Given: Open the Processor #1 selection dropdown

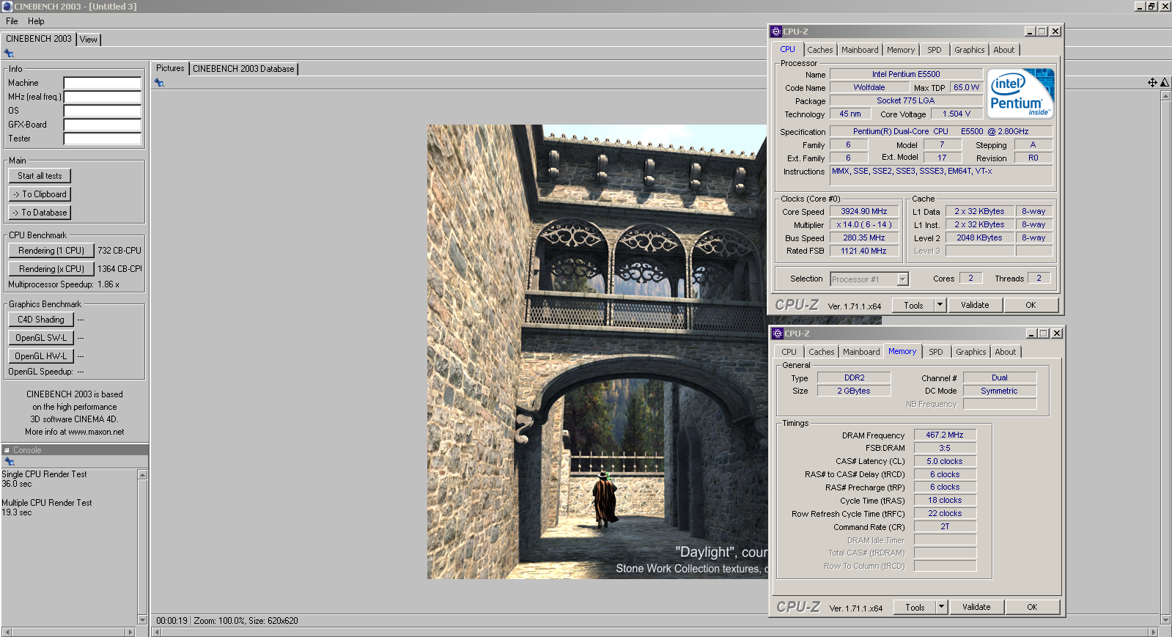Looking at the screenshot, I should click(x=869, y=279).
